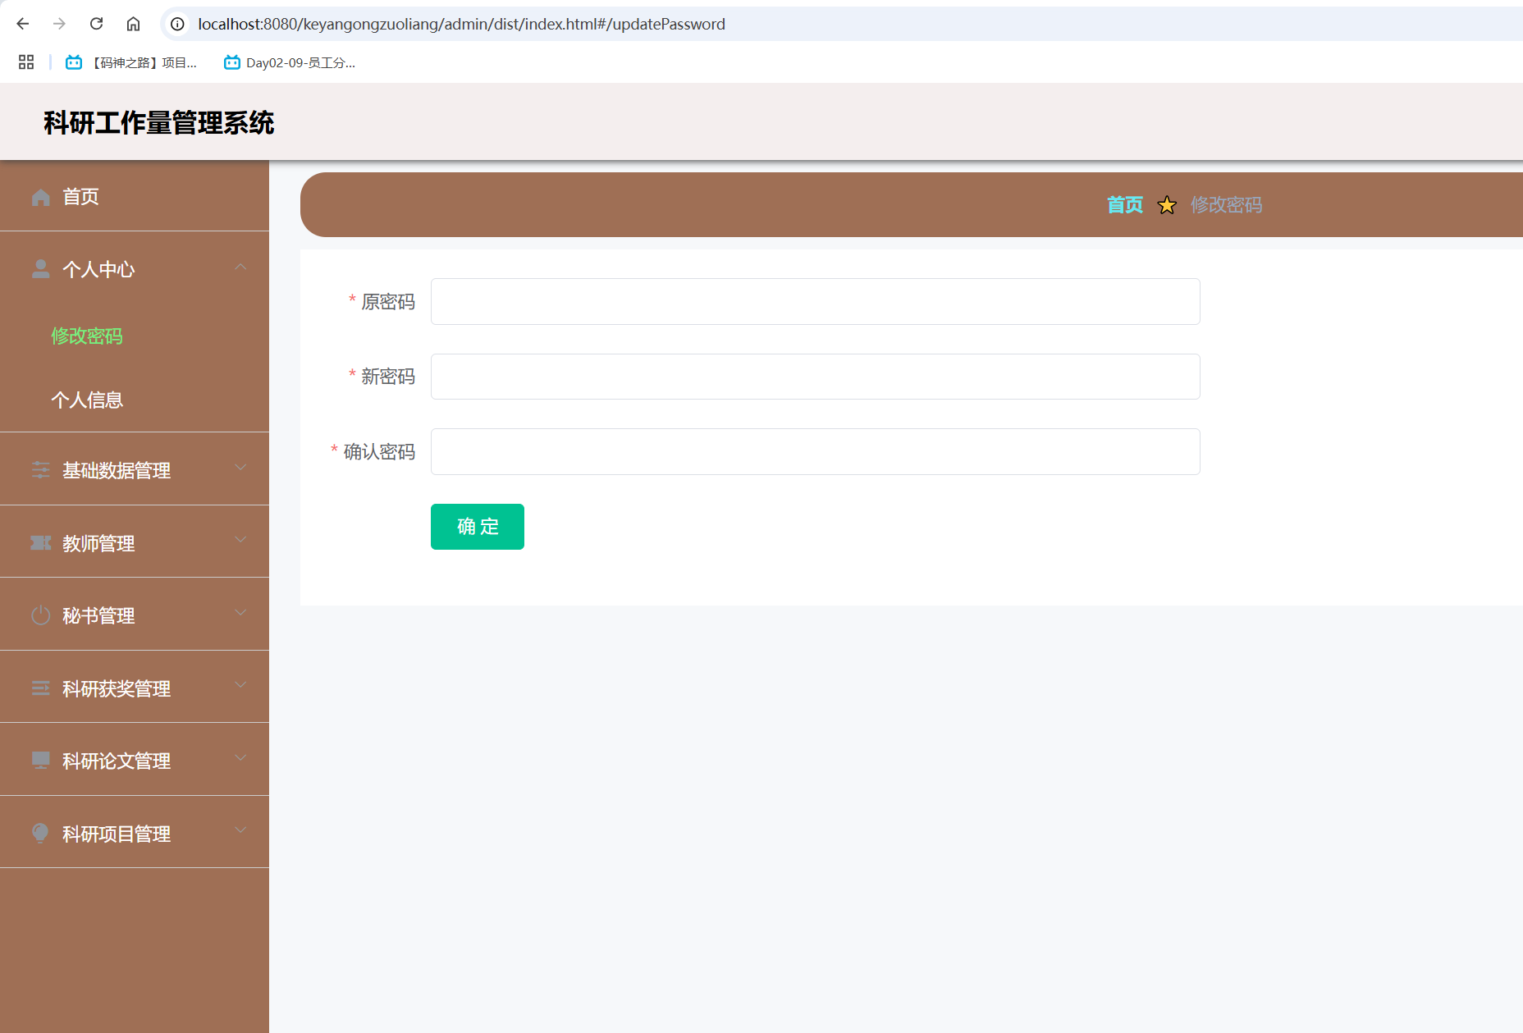Open the 基础数据管理 menu label
The height and width of the screenshot is (1033, 1523).
[117, 470]
